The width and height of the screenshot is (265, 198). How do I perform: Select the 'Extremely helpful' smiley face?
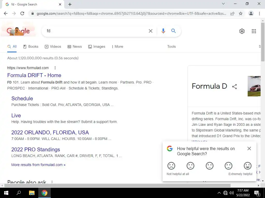click(248, 166)
